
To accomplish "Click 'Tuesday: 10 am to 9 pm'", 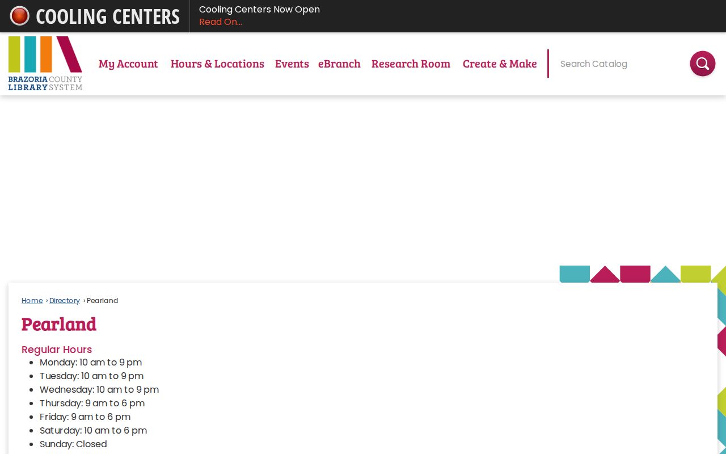I will click(92, 376).
